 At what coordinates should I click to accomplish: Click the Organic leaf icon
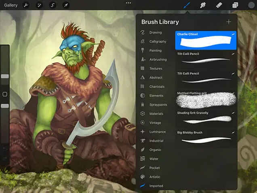click(143, 150)
